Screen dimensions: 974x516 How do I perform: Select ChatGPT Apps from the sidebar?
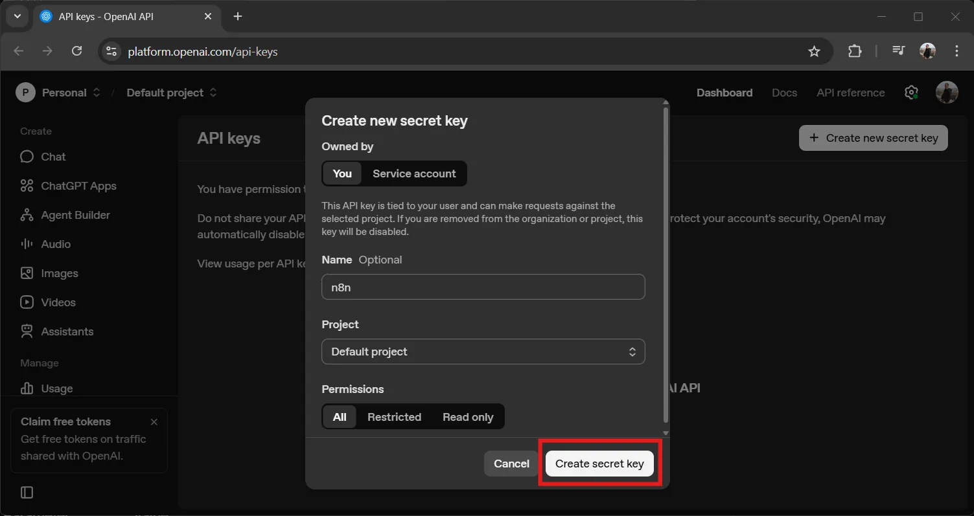(78, 186)
